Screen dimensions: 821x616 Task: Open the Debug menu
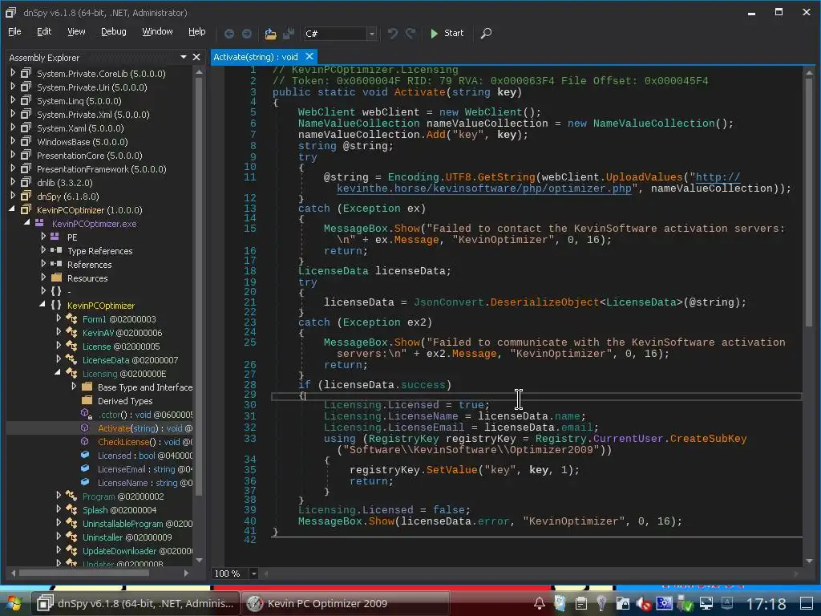(113, 31)
